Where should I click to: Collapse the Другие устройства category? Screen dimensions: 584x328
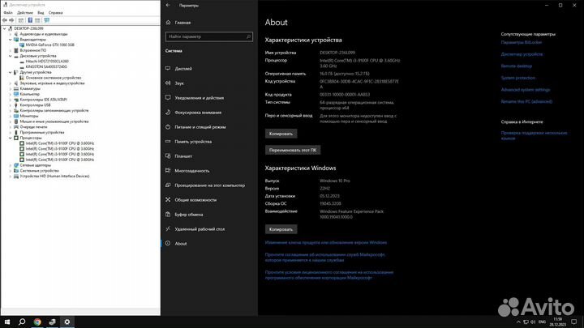pos(11,72)
